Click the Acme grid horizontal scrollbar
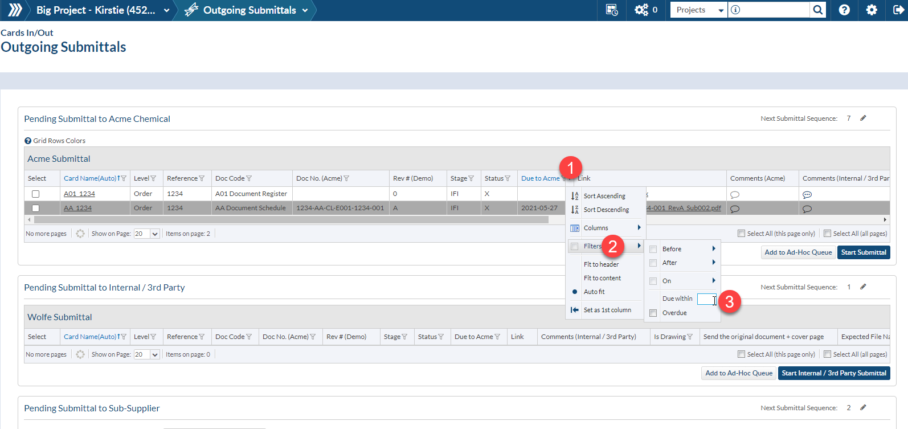908x429 pixels. tap(291, 219)
